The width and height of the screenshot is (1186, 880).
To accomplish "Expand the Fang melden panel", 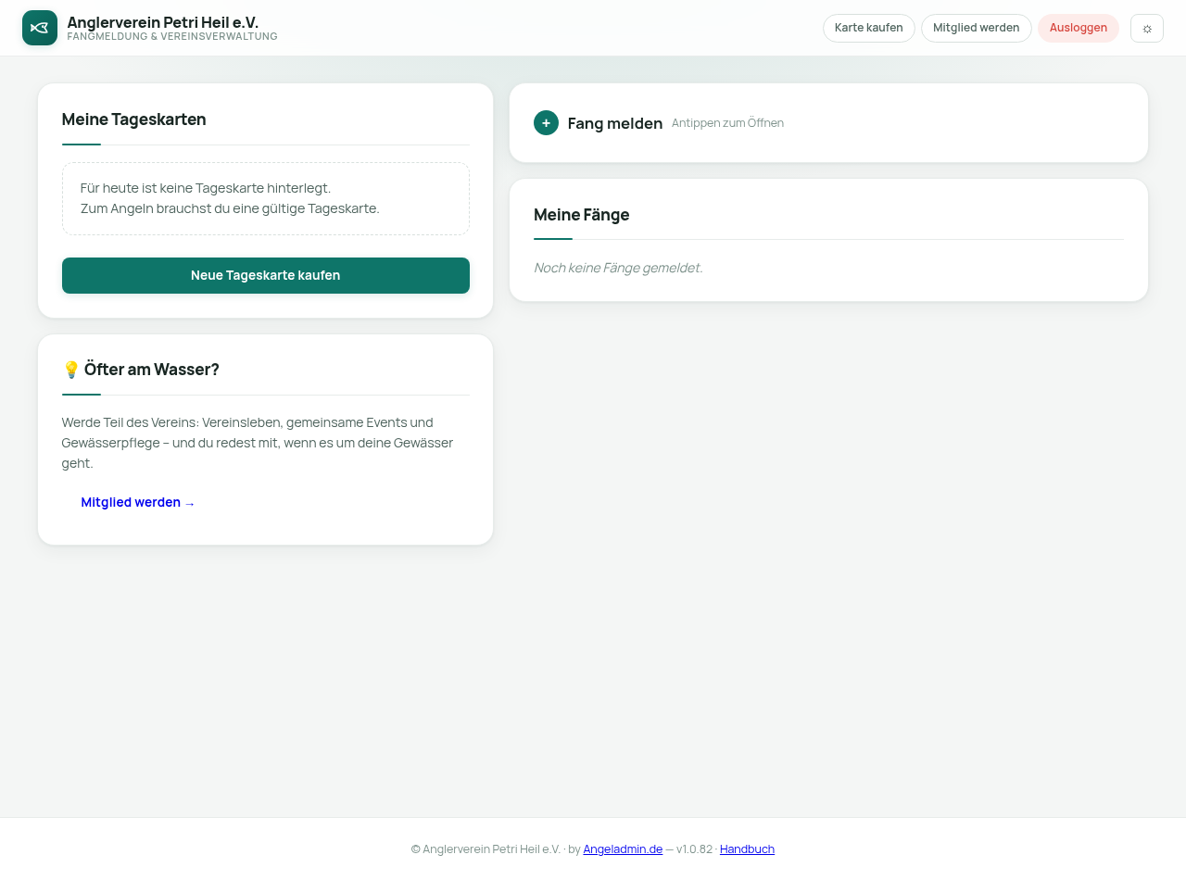I will (x=828, y=123).
